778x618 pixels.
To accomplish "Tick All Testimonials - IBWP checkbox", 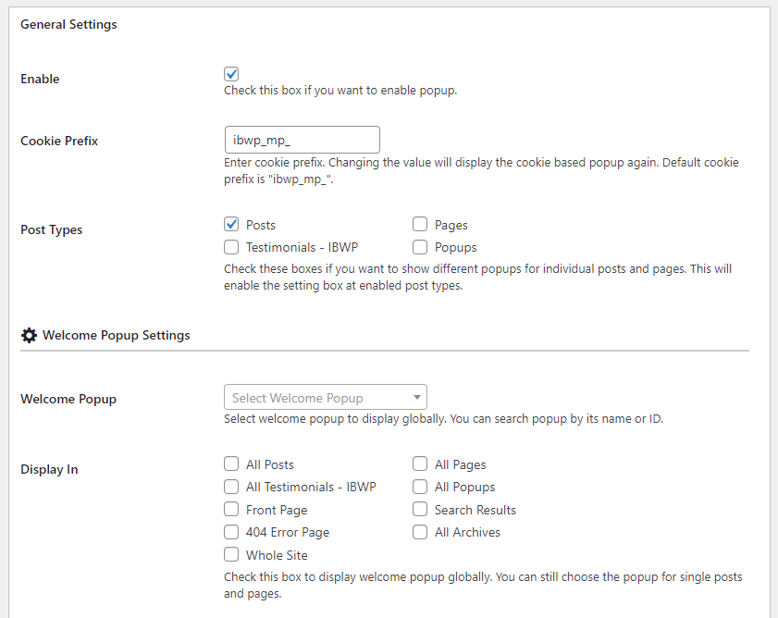I will [231, 487].
